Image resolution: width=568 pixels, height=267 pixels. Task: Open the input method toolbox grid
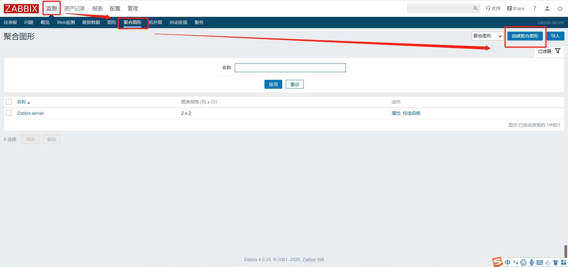564,262
